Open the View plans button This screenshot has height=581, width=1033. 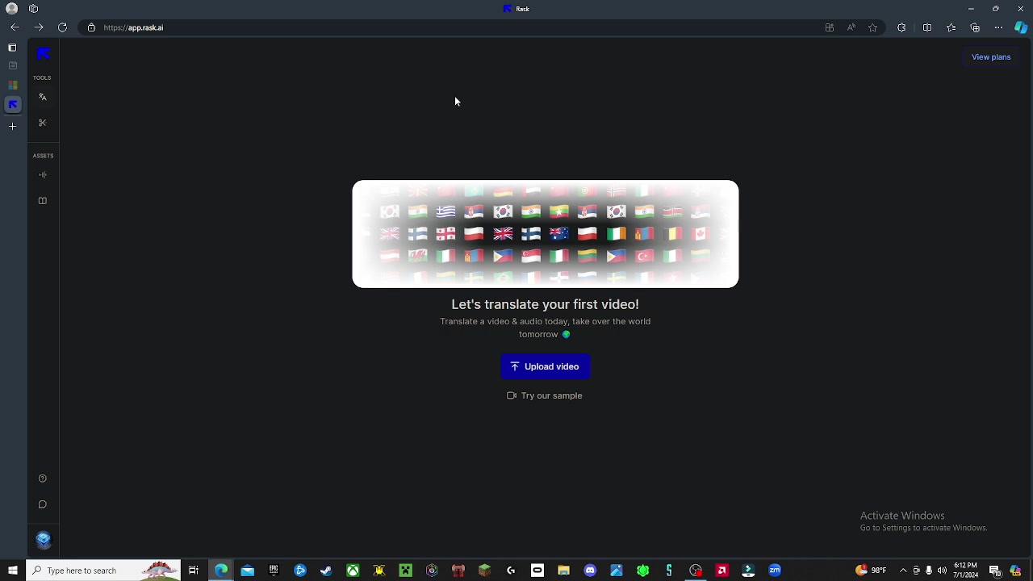[x=991, y=57]
